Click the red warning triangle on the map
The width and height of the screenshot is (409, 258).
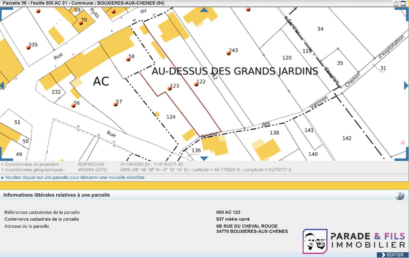click(403, 142)
